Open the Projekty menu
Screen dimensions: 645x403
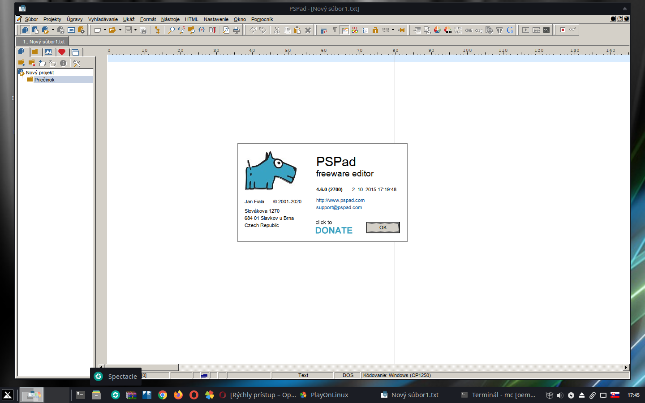tap(52, 19)
